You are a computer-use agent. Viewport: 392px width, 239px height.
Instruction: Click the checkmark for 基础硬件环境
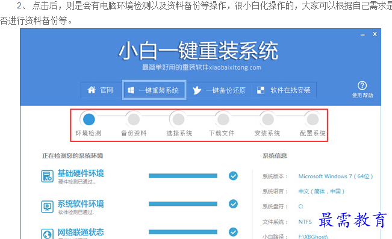click(x=233, y=176)
